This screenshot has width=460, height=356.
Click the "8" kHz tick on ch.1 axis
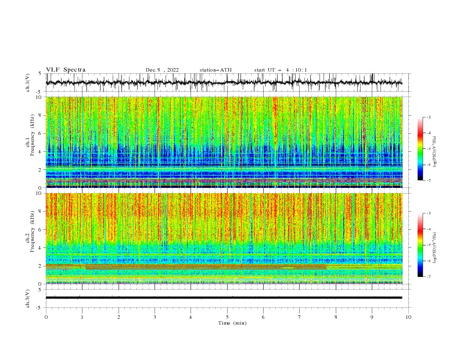tap(41, 115)
